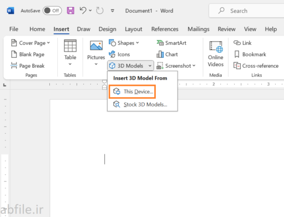Click the Redo/Repeat icon
Screen dimensions: 284x217
point(100,11)
